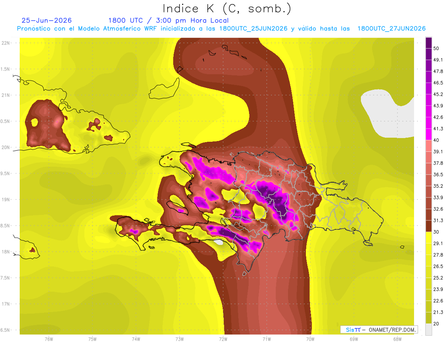Viewport: 446px width, 344px height.
Task: Click the "70W" longitude label
Action: [x=310, y=339]
